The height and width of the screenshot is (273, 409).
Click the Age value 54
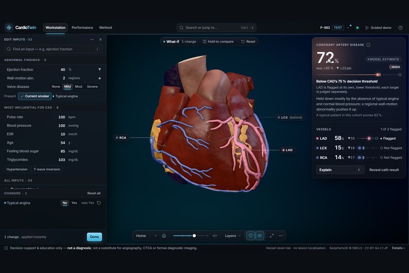point(62,143)
